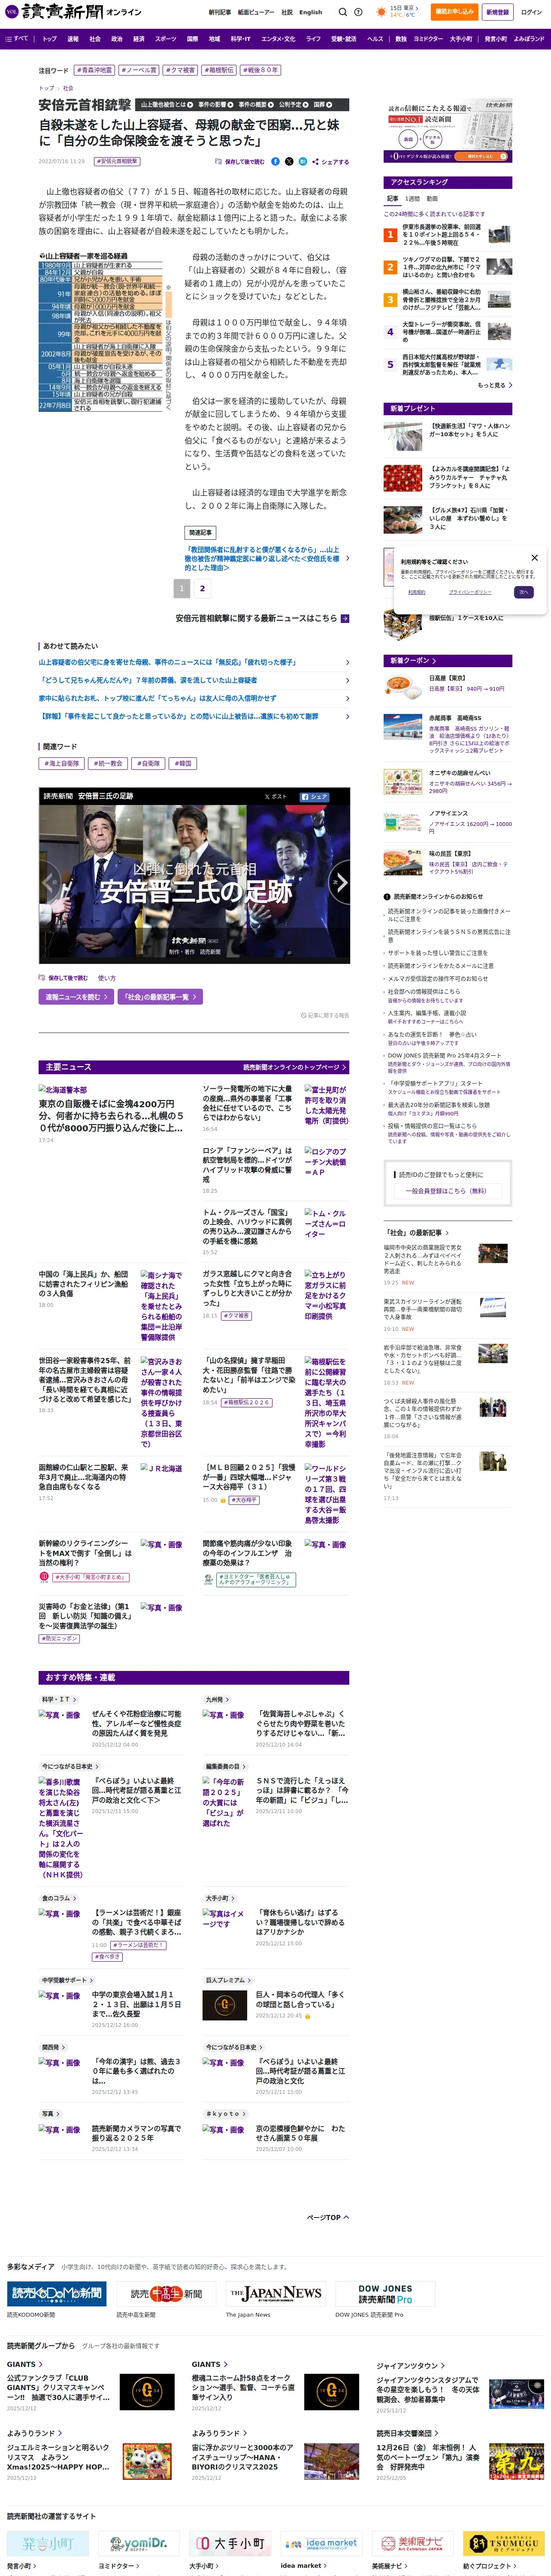551x2576 pixels.
Task: Open 安倍元首相銃撃に関する最新ニュースはこちら arrow link
Action: pos(262,618)
